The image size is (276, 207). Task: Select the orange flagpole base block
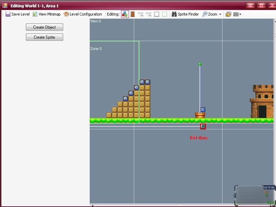(200, 115)
